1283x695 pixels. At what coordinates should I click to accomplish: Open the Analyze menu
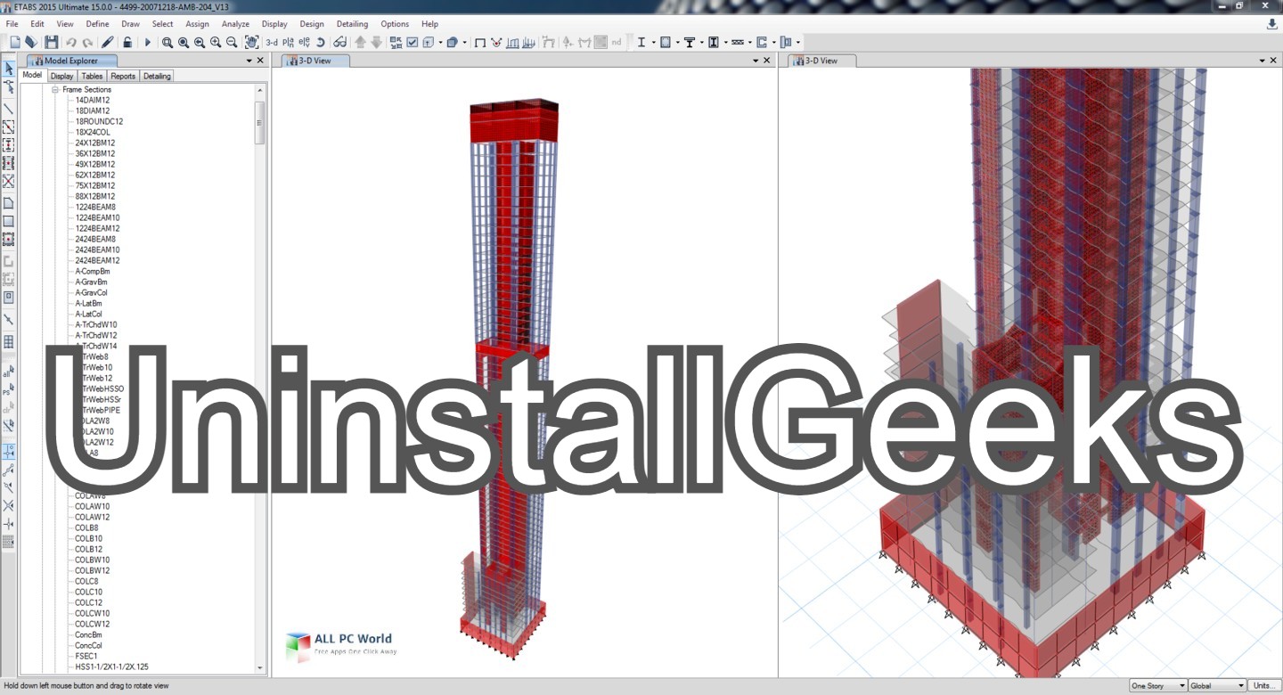point(236,24)
